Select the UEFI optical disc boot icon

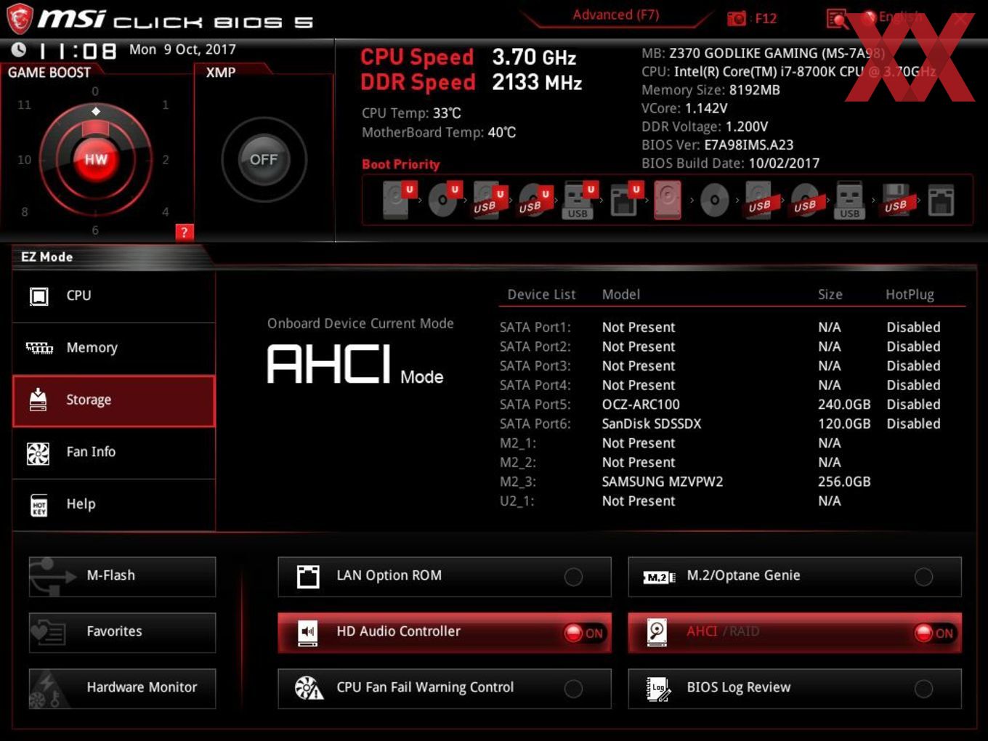(443, 201)
